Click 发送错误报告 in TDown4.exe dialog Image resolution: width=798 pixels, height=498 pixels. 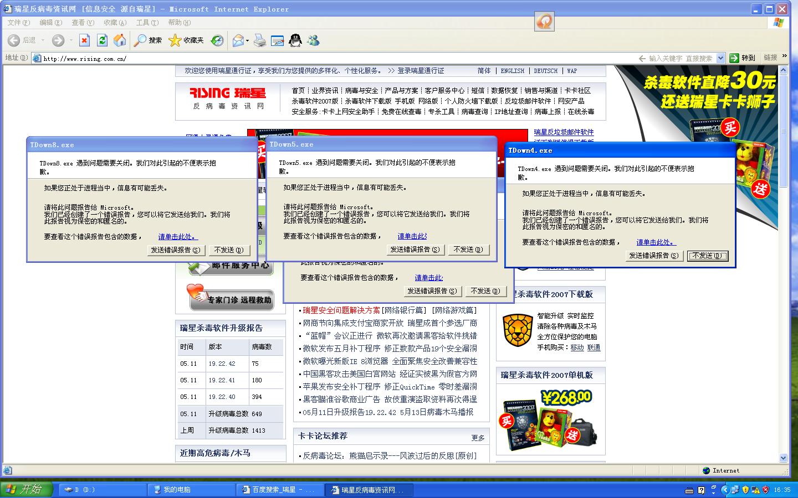(654, 256)
